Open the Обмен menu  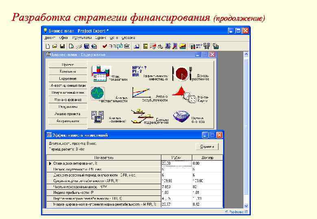pyautogui.click(x=63, y=38)
